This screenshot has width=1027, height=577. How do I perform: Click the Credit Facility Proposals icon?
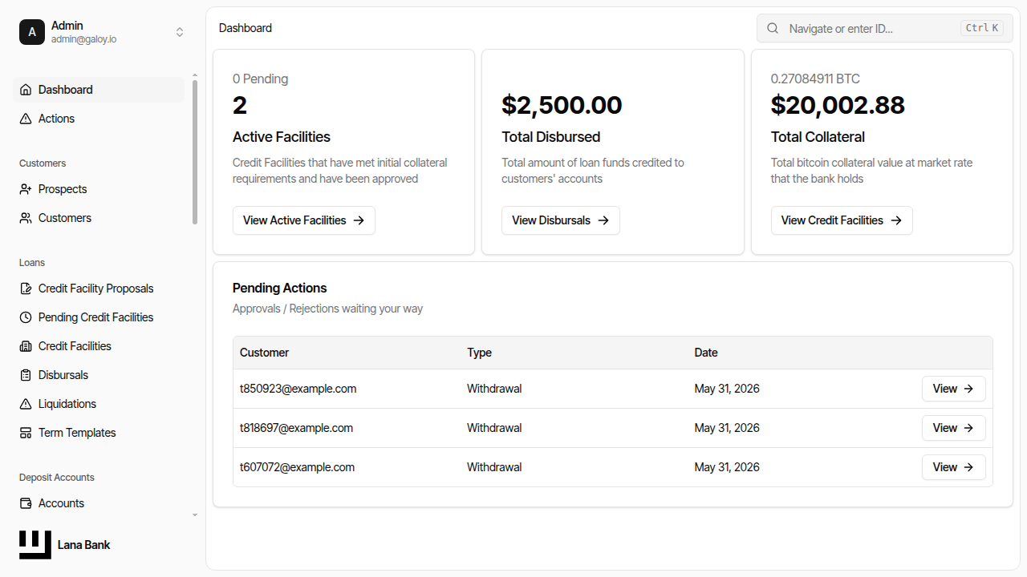tap(26, 288)
